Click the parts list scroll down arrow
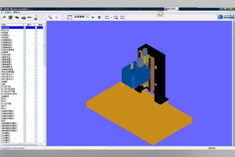The image size is (235, 157). pos(44,141)
